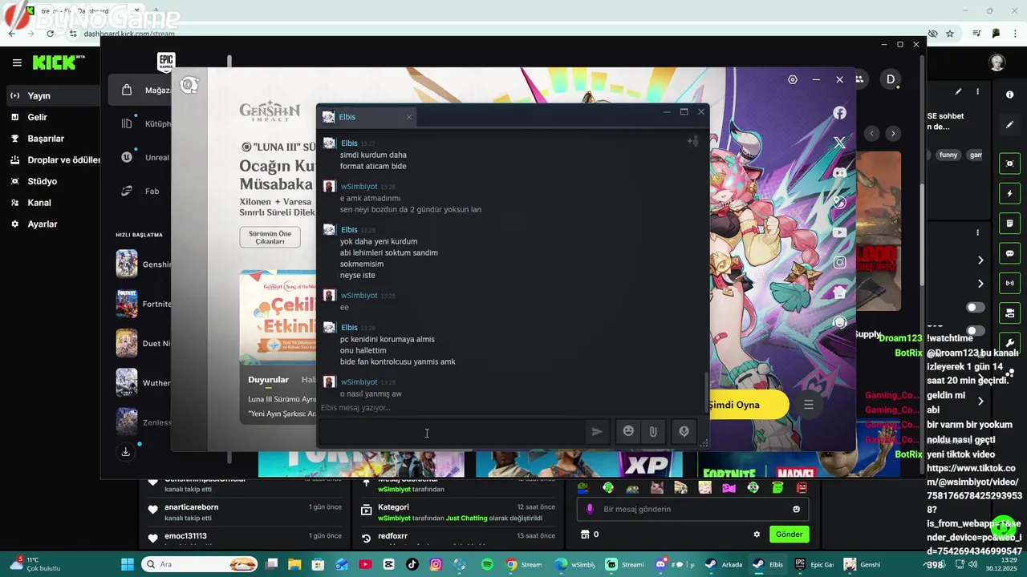Click the green note document icon in Kick

click(x=1009, y=224)
